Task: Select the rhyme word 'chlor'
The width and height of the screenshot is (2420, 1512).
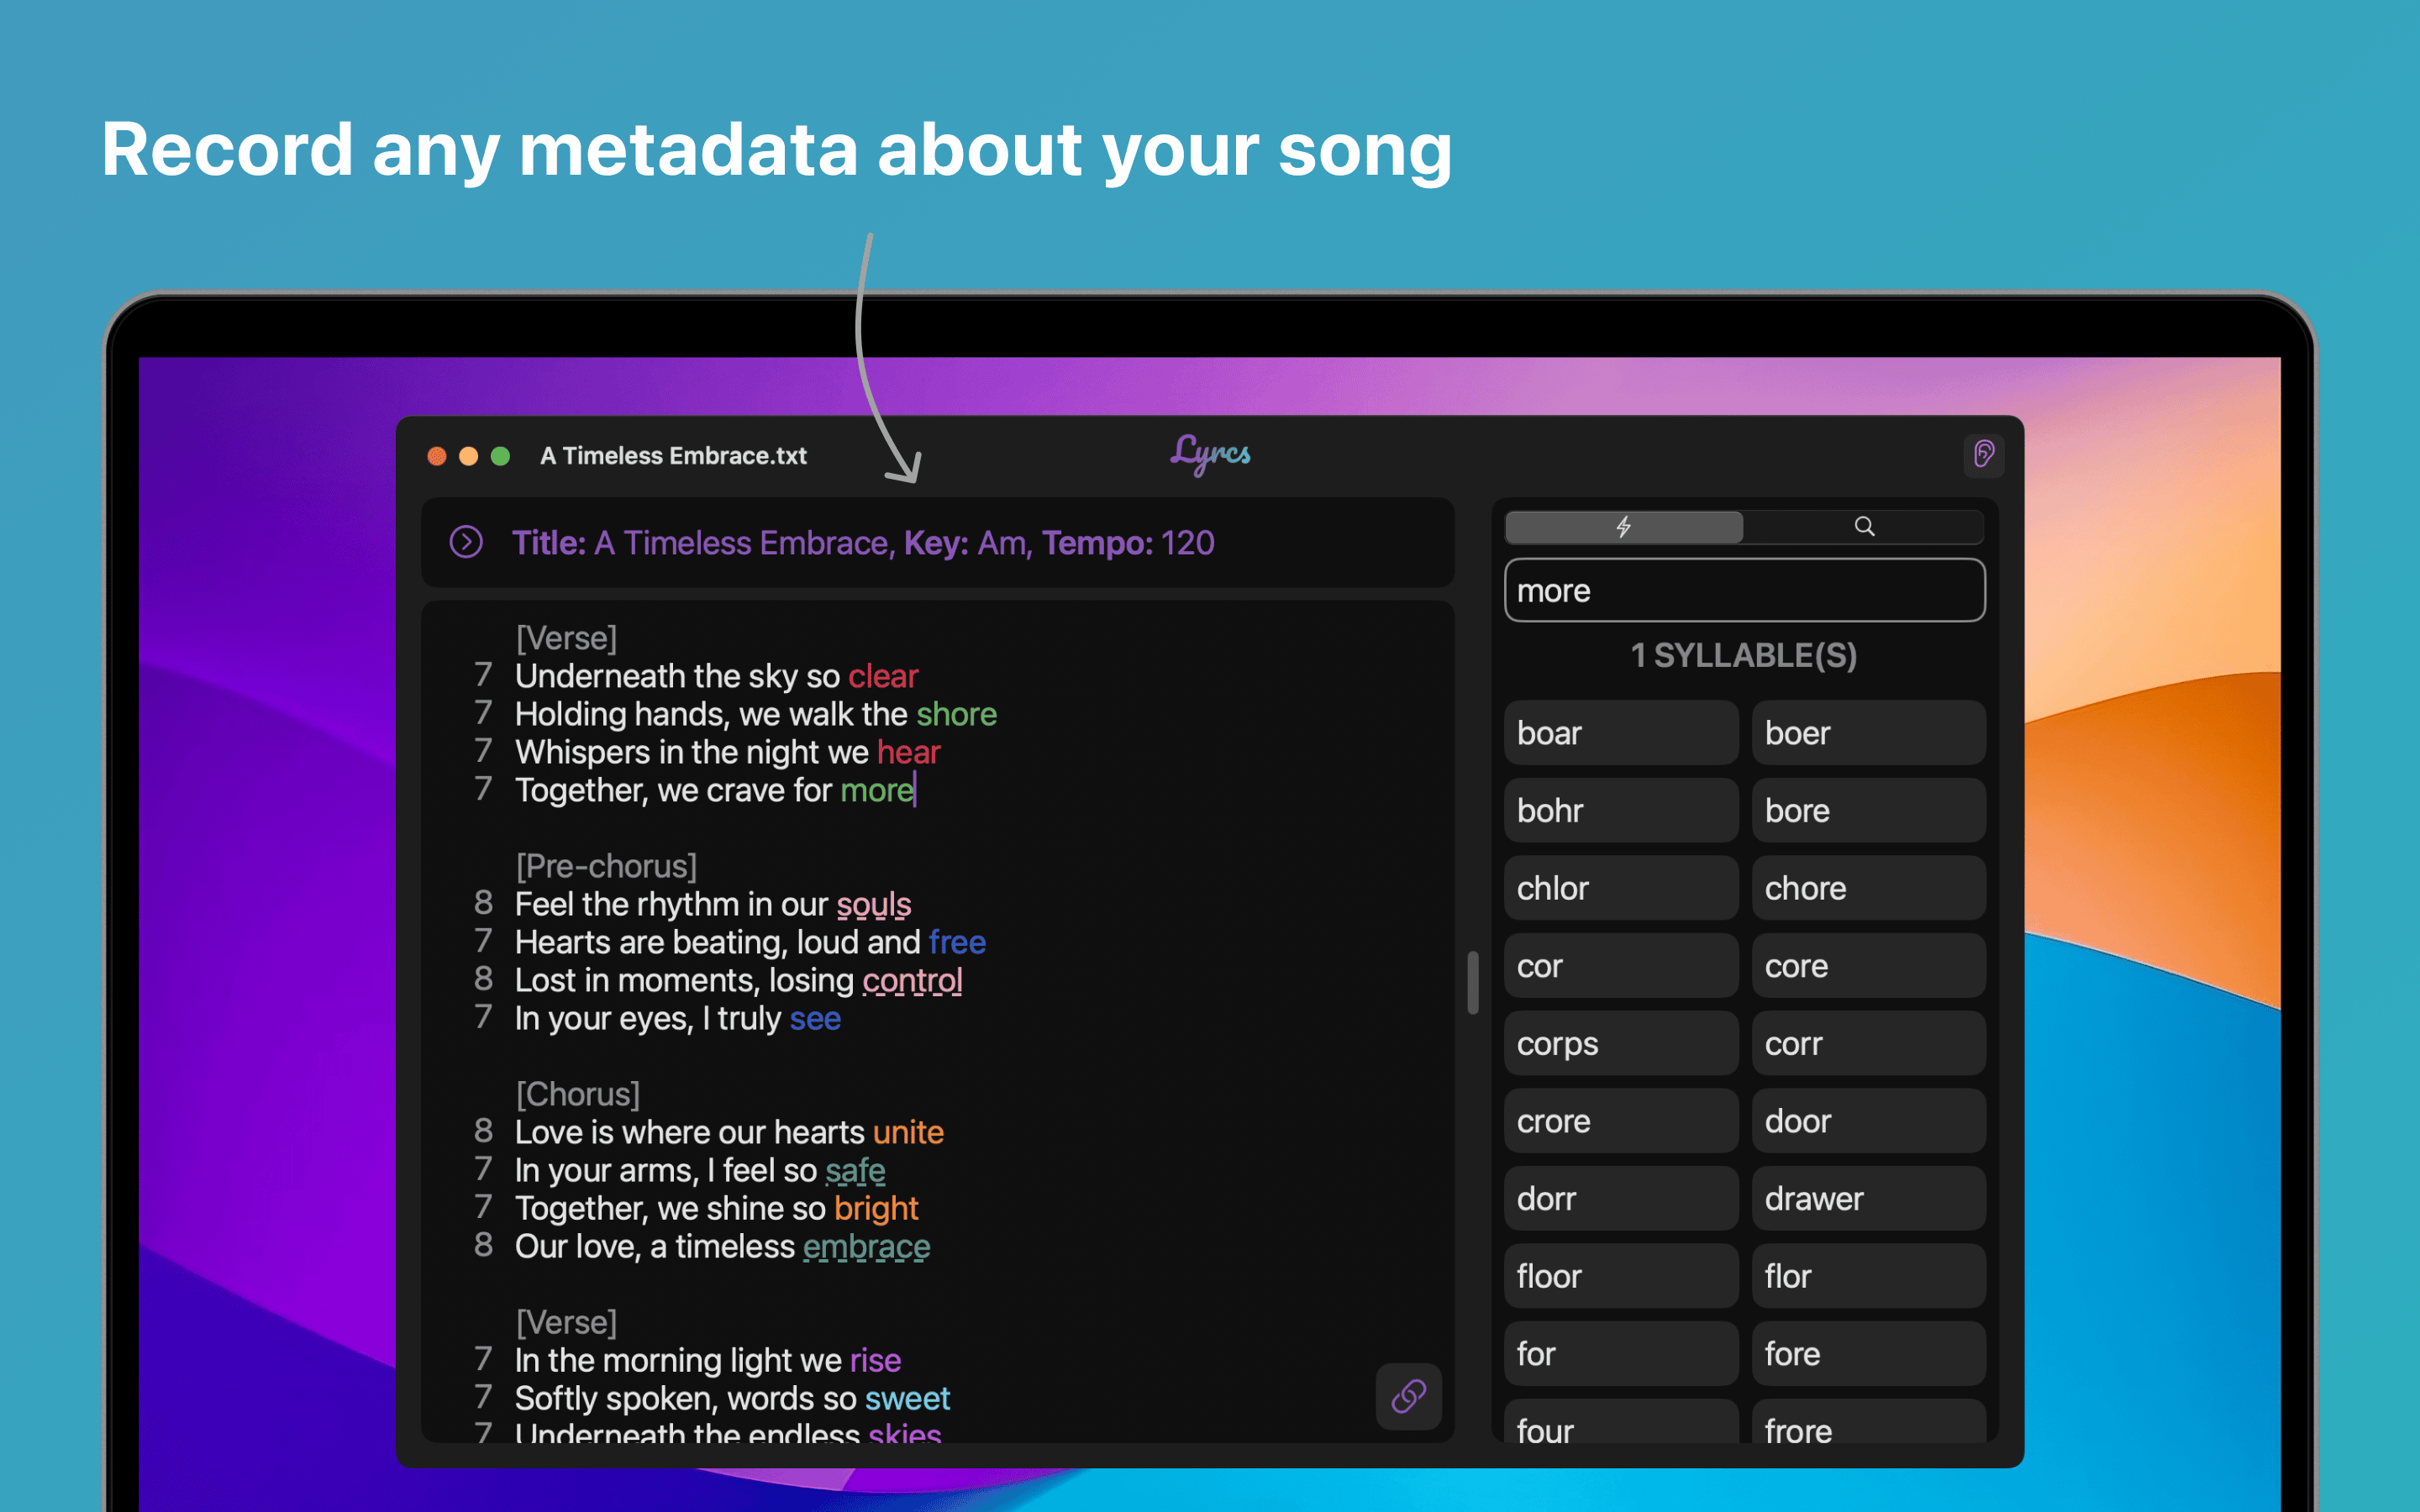Action: click(x=1621, y=888)
